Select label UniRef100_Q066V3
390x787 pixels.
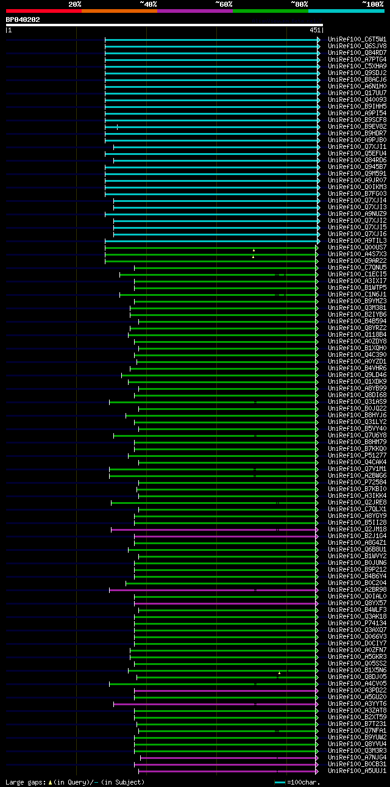pyautogui.click(x=357, y=636)
